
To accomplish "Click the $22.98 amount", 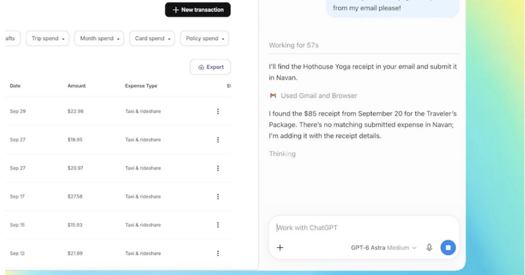I will point(75,111).
